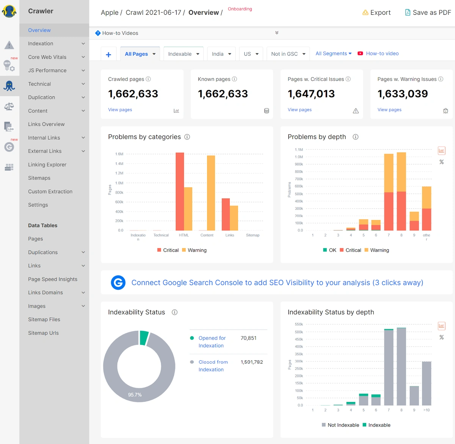
Task: Collapse the How-to Videos panel
Action: (x=277, y=33)
